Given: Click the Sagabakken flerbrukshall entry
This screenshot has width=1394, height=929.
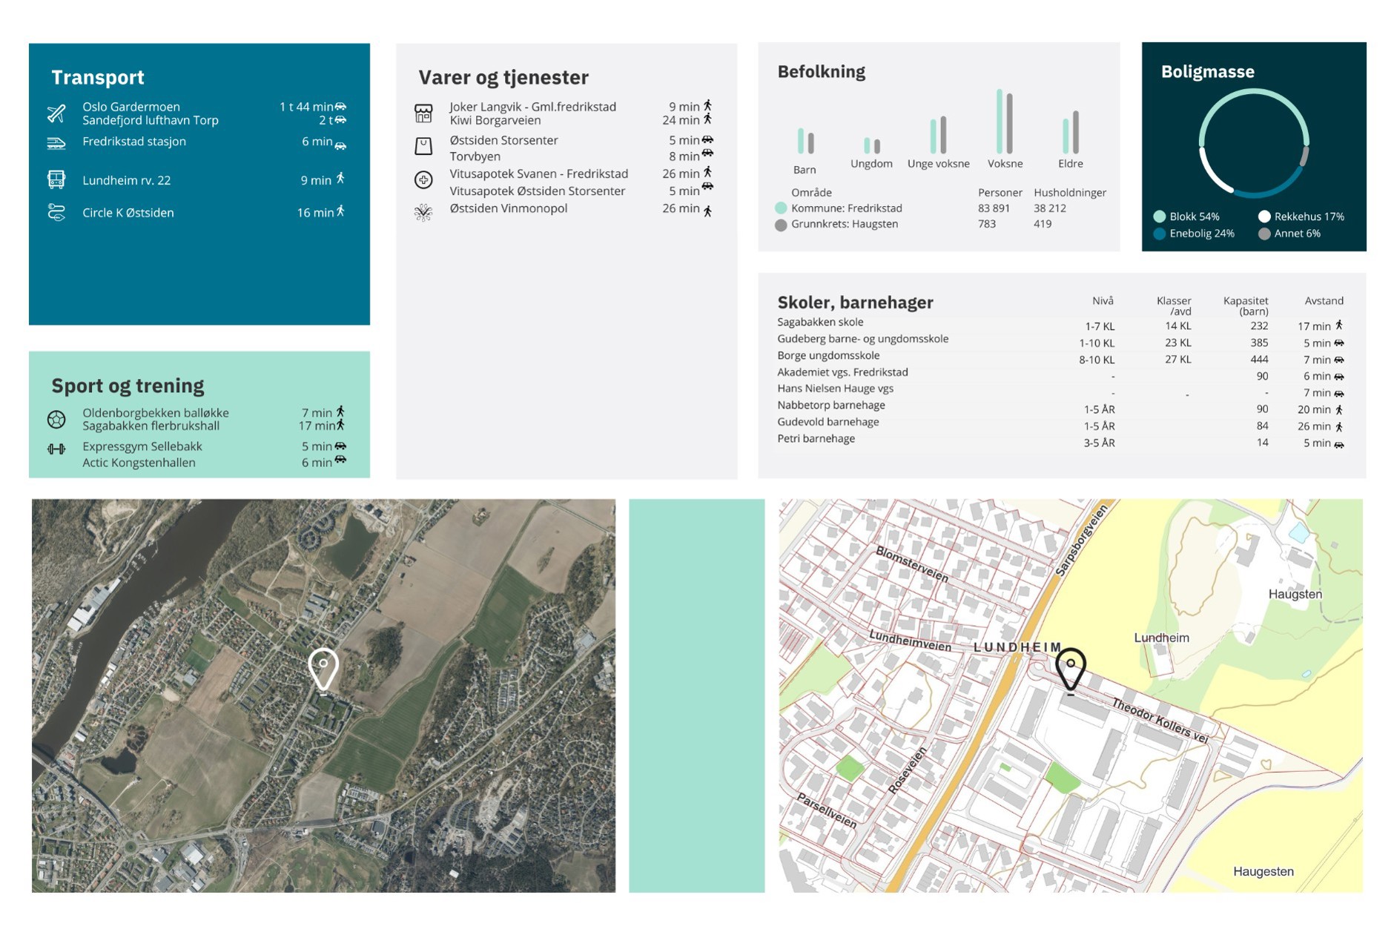Looking at the screenshot, I should tap(151, 426).
